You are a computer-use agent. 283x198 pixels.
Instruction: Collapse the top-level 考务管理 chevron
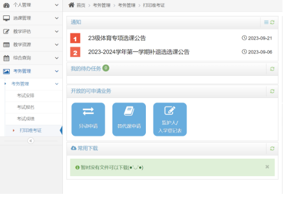coord(57,71)
